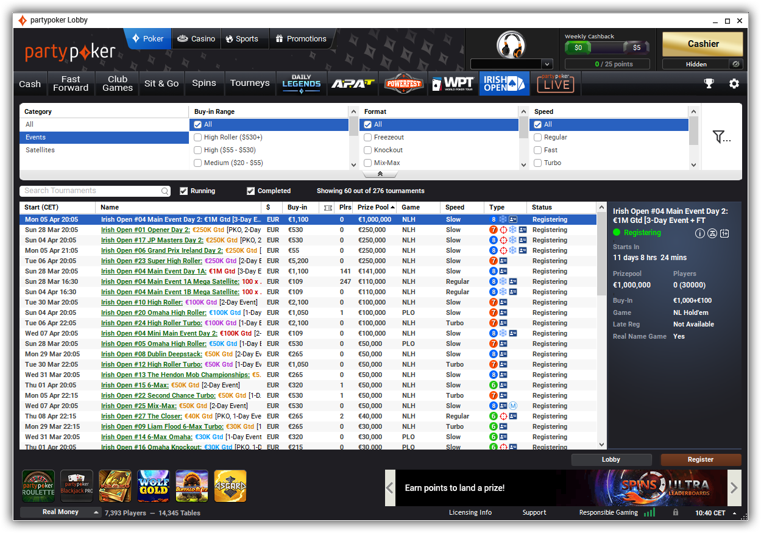The height and width of the screenshot is (533, 761).
Task: Click the Cashier button
Action: tap(703, 44)
